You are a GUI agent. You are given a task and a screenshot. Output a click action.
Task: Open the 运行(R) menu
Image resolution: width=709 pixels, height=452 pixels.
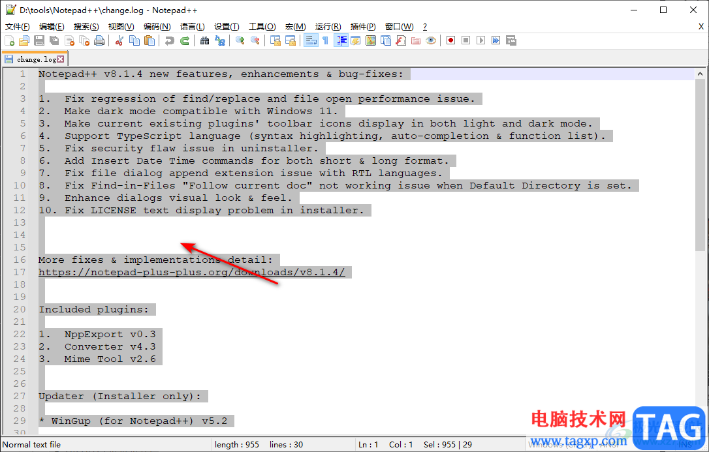point(328,27)
